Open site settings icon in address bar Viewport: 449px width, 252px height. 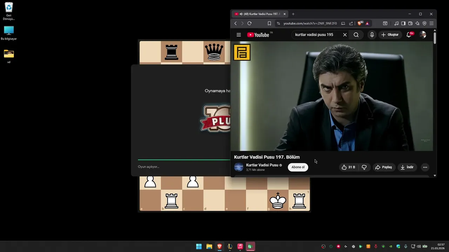(278, 23)
